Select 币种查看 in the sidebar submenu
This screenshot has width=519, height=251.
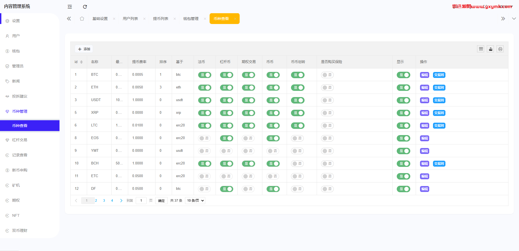tap(30, 126)
